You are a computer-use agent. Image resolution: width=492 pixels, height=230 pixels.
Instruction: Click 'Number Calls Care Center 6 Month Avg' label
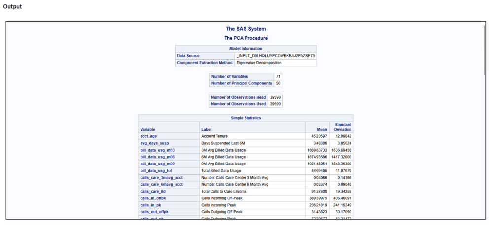235,185
